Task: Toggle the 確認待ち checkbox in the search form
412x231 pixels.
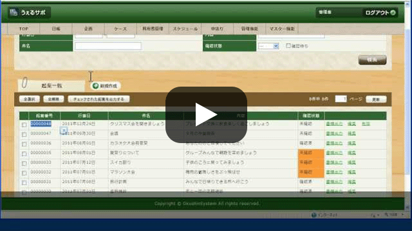Action: pyautogui.click(x=288, y=46)
